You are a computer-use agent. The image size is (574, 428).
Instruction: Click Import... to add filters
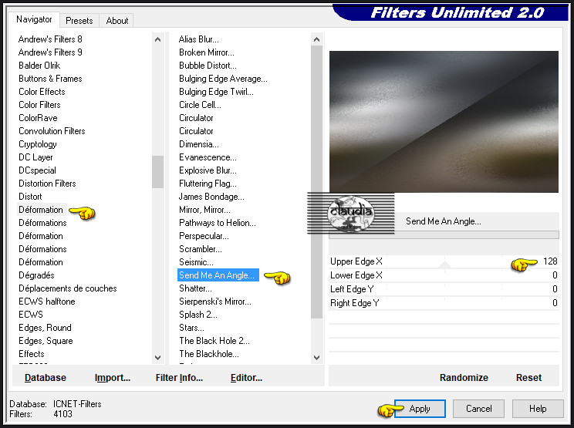tap(113, 378)
